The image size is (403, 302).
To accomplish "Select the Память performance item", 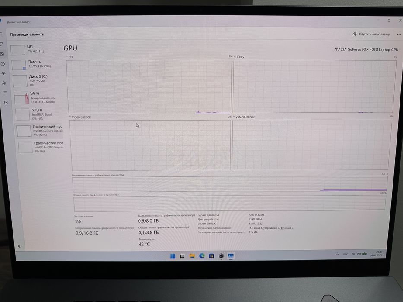I will [x=36, y=64].
